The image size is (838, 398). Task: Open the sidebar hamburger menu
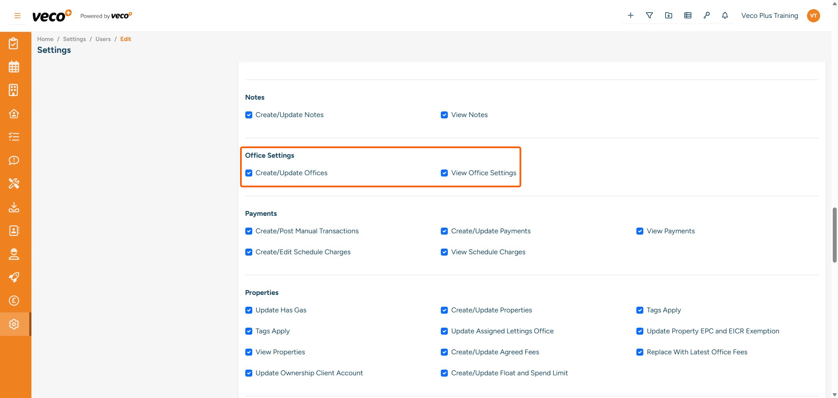17,15
